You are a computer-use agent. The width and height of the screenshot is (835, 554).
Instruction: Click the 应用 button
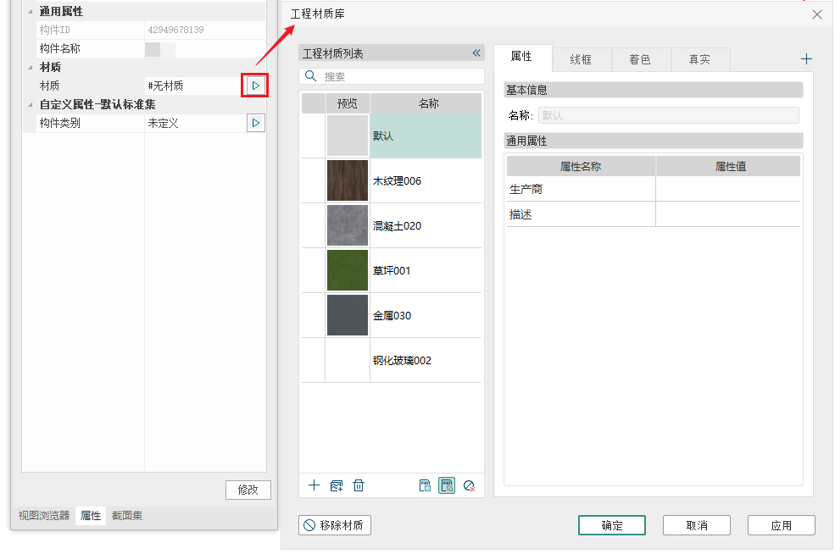782,525
